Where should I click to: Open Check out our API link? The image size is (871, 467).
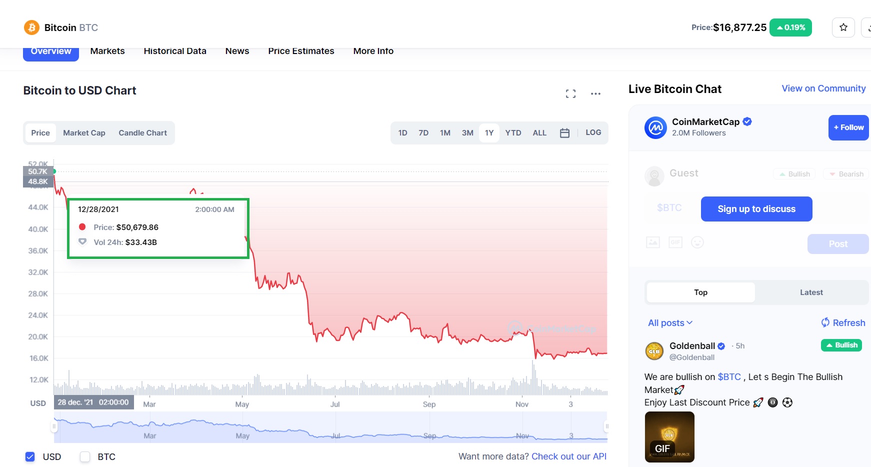569,456
